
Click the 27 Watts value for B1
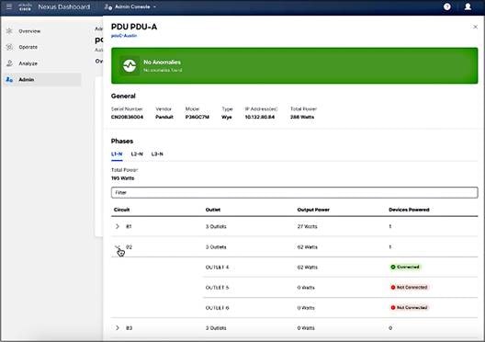(x=307, y=226)
